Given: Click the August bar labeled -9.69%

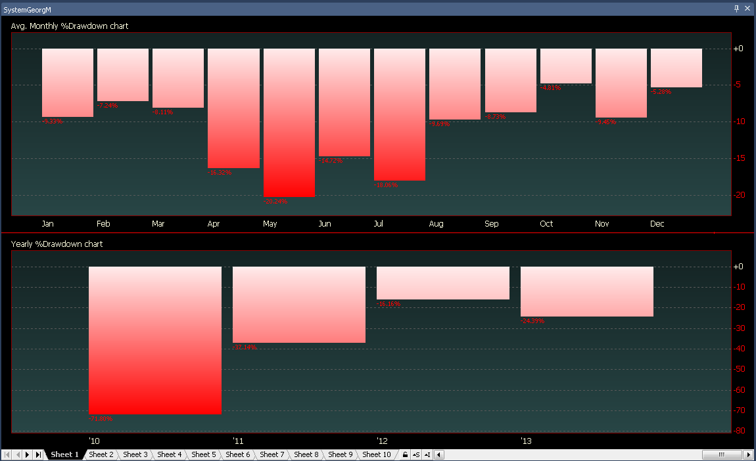Looking at the screenshot, I should point(455,84).
